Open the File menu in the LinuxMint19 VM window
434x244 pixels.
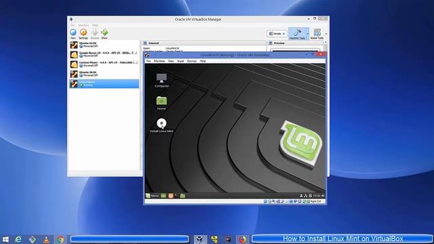[x=149, y=61]
